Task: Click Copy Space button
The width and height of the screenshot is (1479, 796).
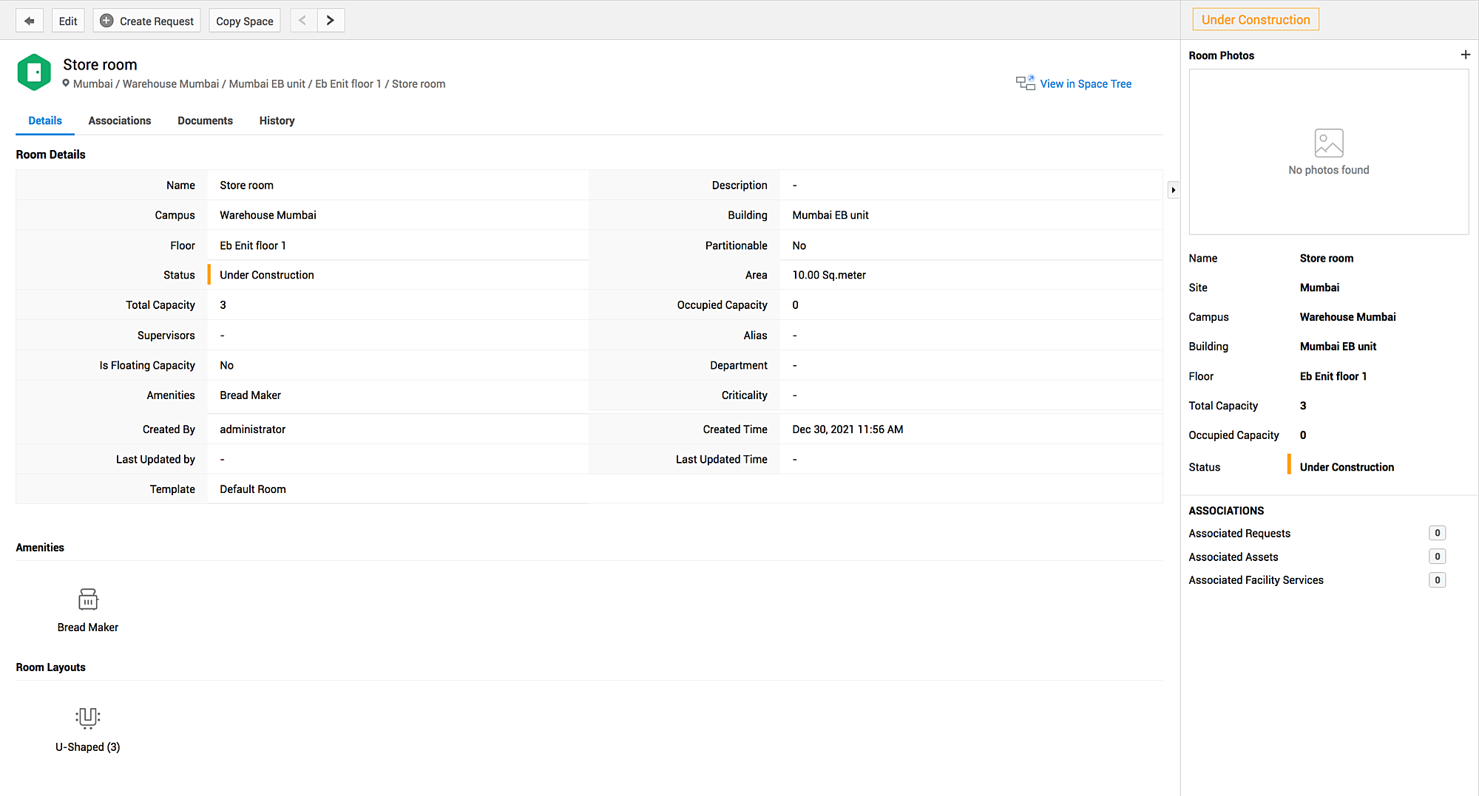Action: click(x=245, y=21)
